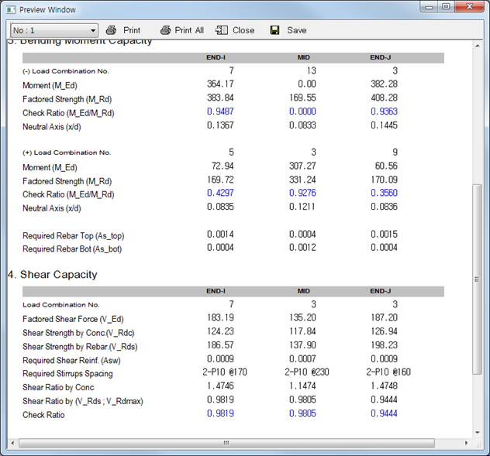The image size is (490, 456).
Task: Click the Close toolbar icon
Action: [x=221, y=30]
